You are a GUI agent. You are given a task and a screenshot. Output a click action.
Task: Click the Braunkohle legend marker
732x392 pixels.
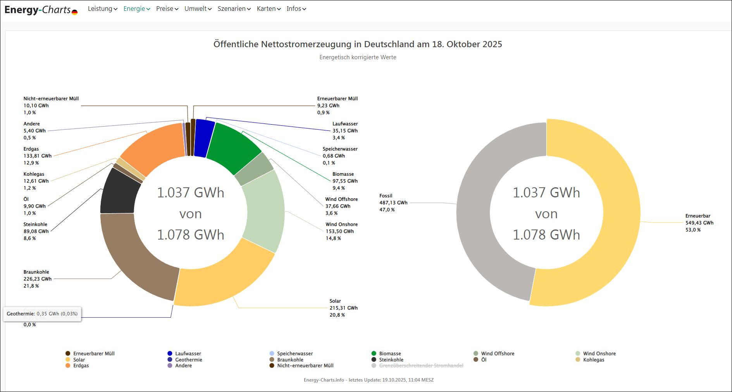tap(272, 359)
